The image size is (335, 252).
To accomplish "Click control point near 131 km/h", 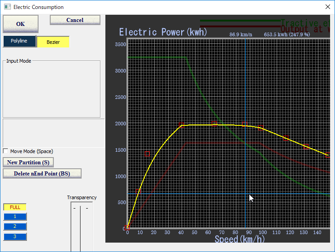I will click(x=306, y=146).
